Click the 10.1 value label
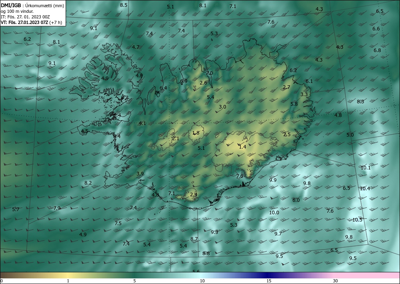 [x=366, y=167]
